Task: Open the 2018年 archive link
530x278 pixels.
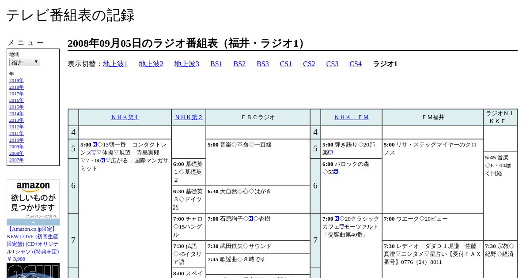Action: 16,87
